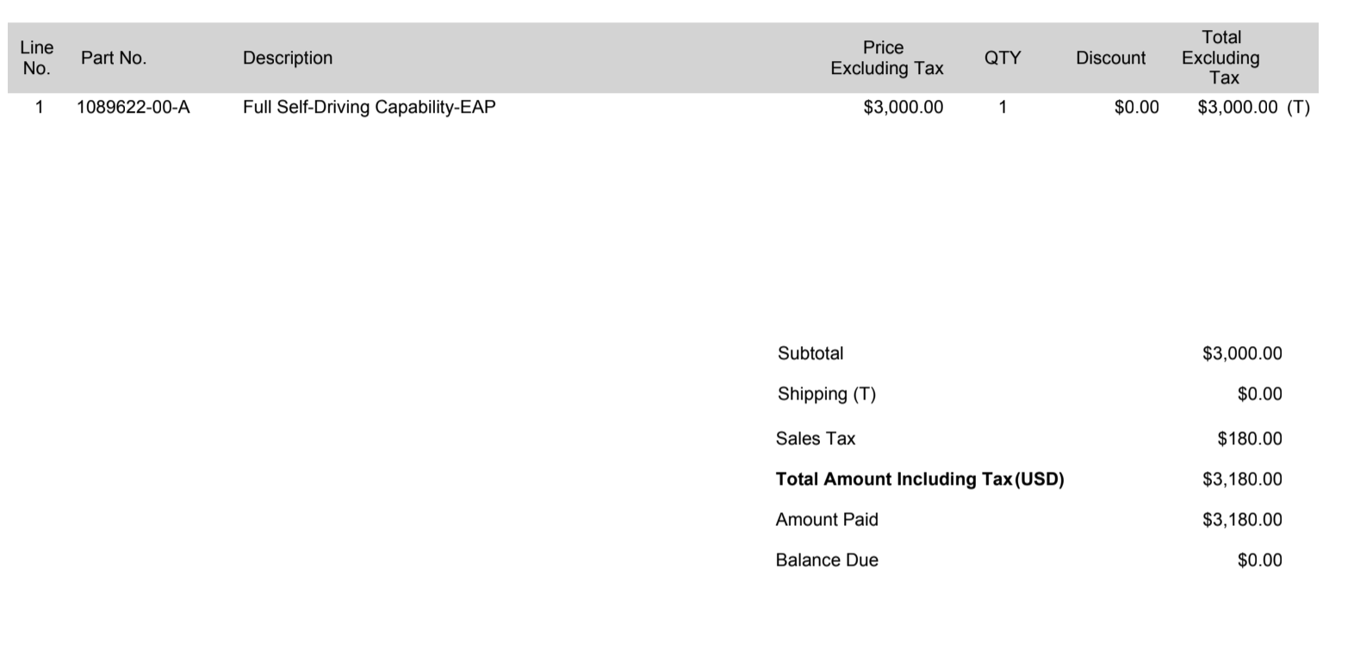Click the $180.00 sales tax amount

click(1249, 439)
